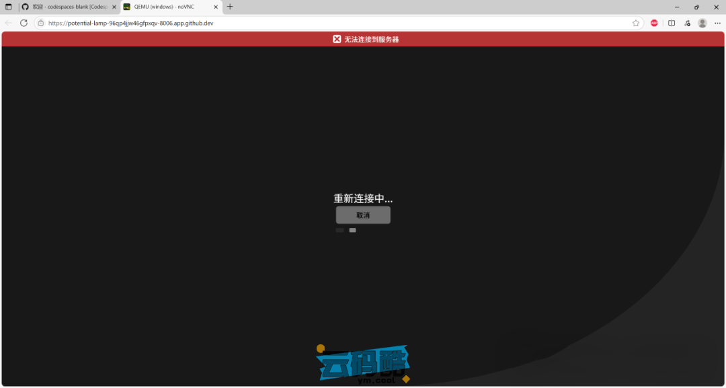Refresh the noVNC page

(24, 23)
